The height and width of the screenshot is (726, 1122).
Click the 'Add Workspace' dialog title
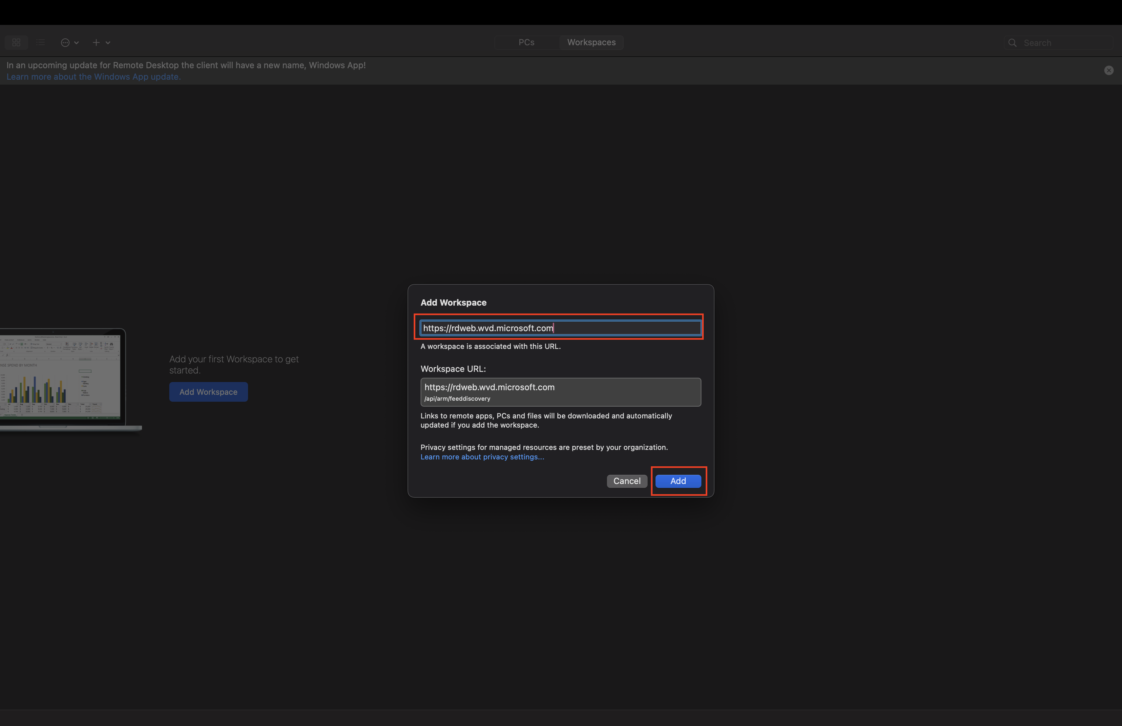click(453, 302)
